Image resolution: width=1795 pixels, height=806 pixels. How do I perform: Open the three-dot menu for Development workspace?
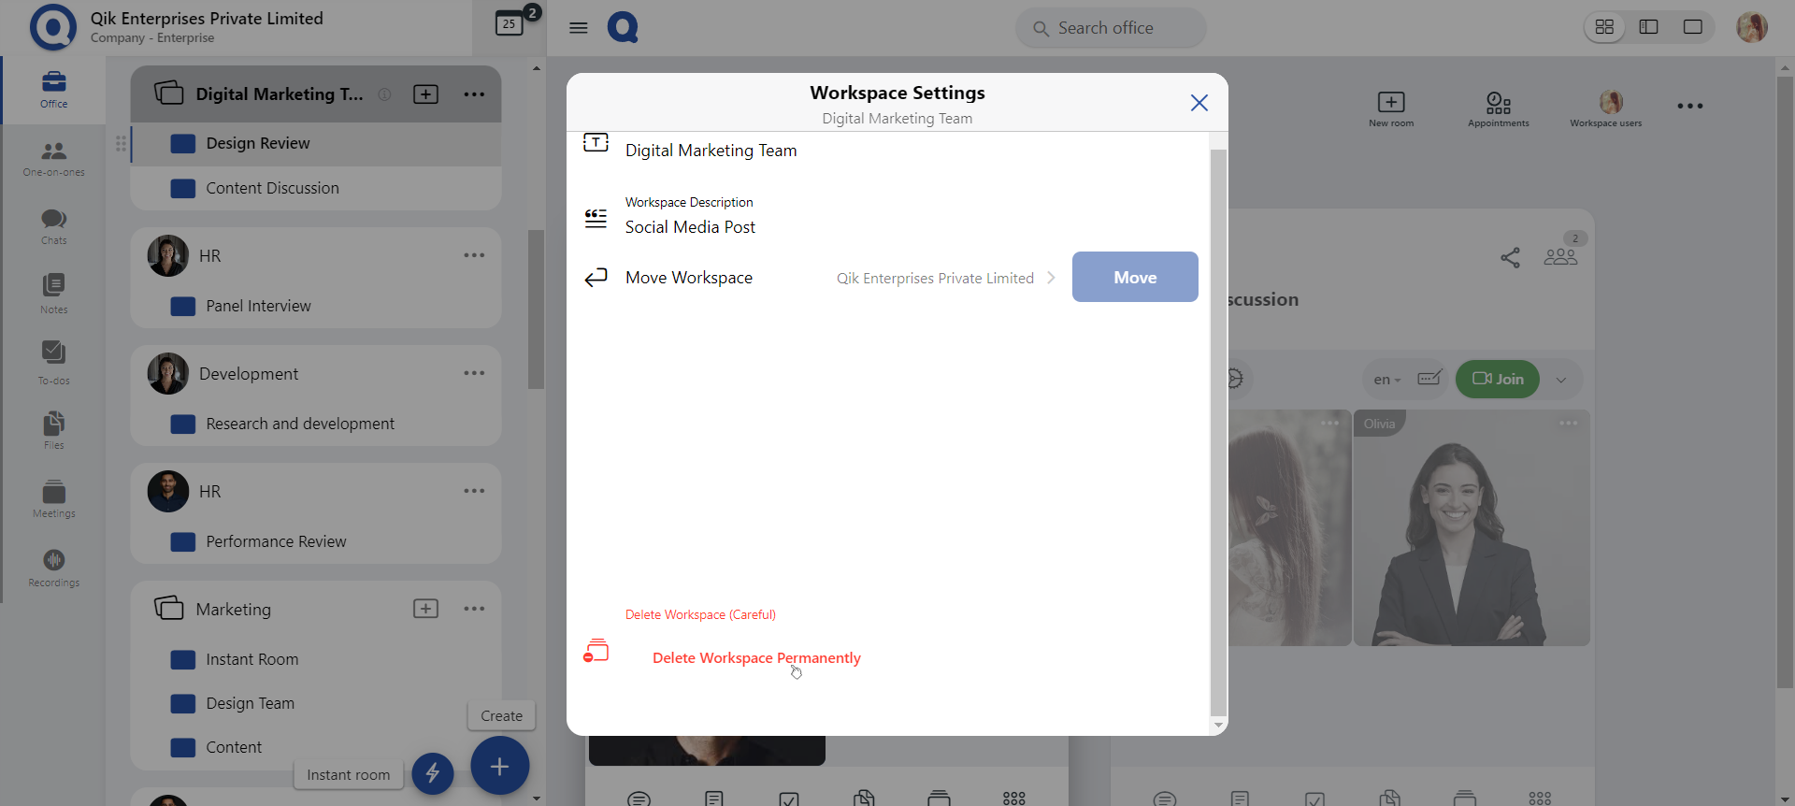474,373
